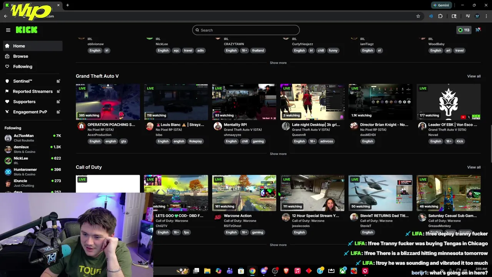Open the media controls music-note icon
The image size is (492, 277).
[x=468, y=16]
